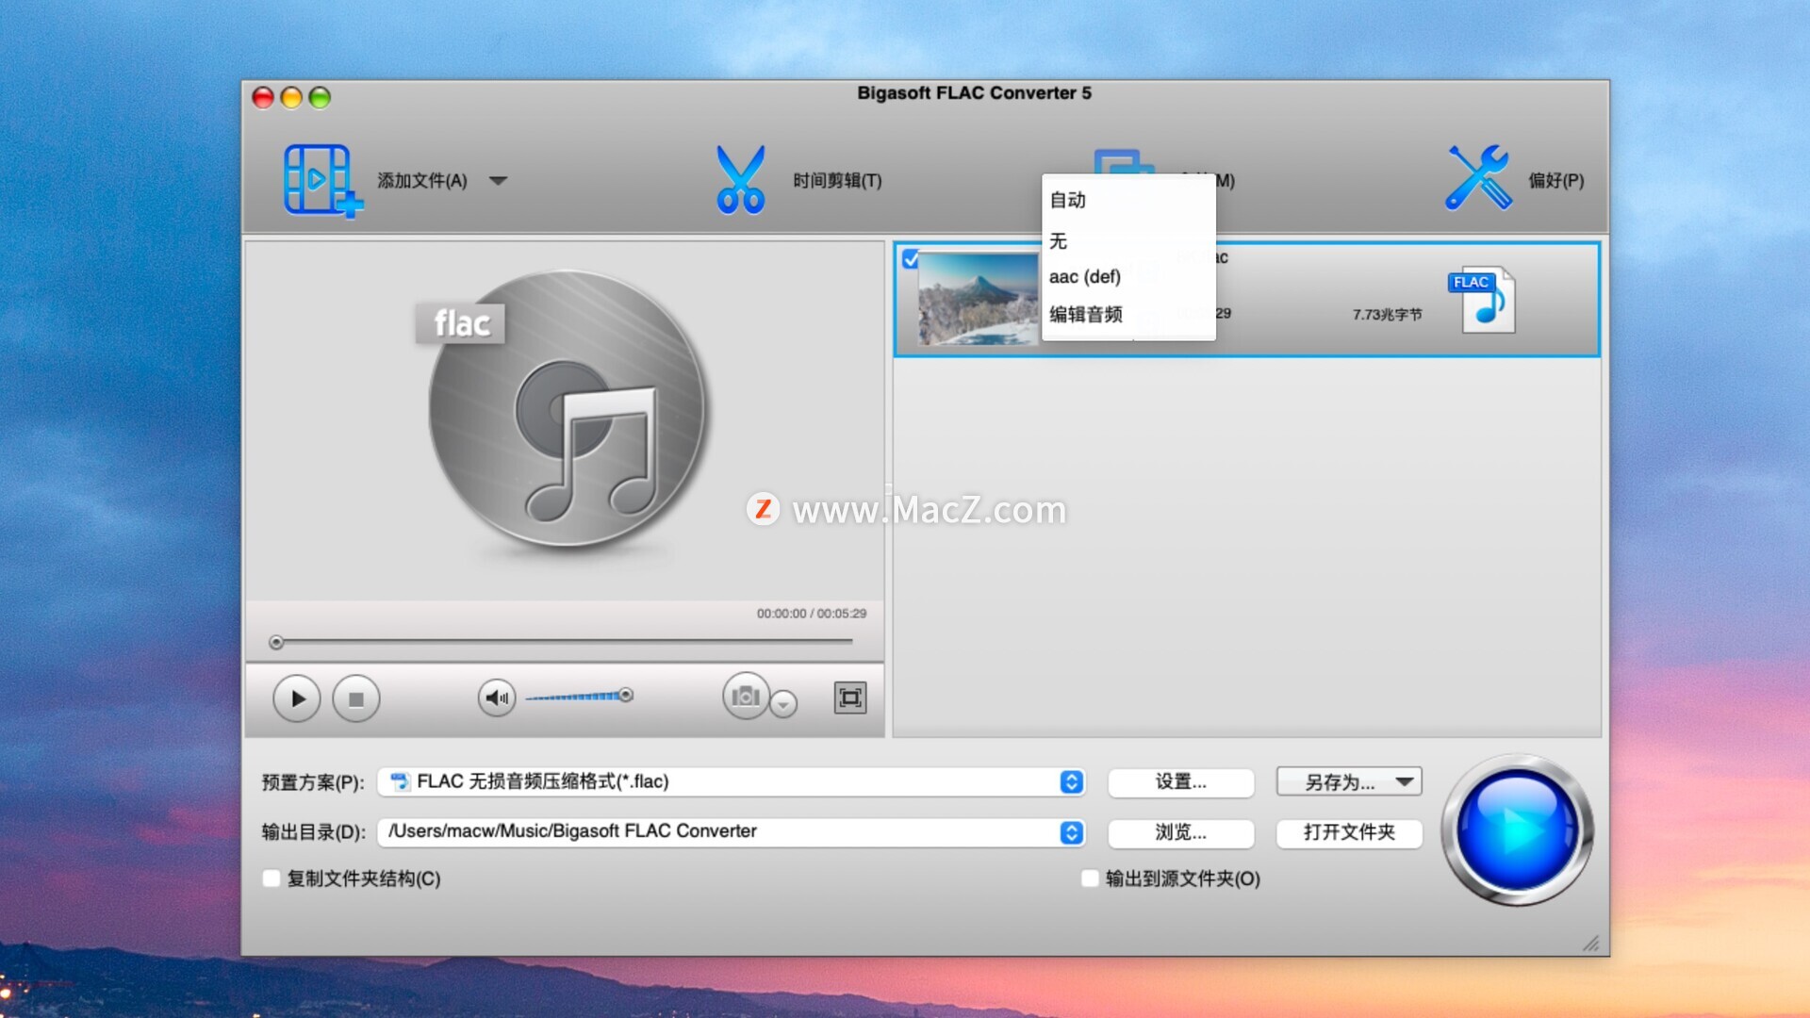Minimize window with yellow button

pos(291,97)
